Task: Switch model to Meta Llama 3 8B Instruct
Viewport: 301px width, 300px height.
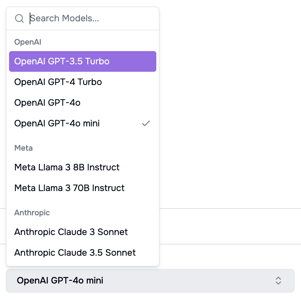Action: pyautogui.click(x=67, y=167)
